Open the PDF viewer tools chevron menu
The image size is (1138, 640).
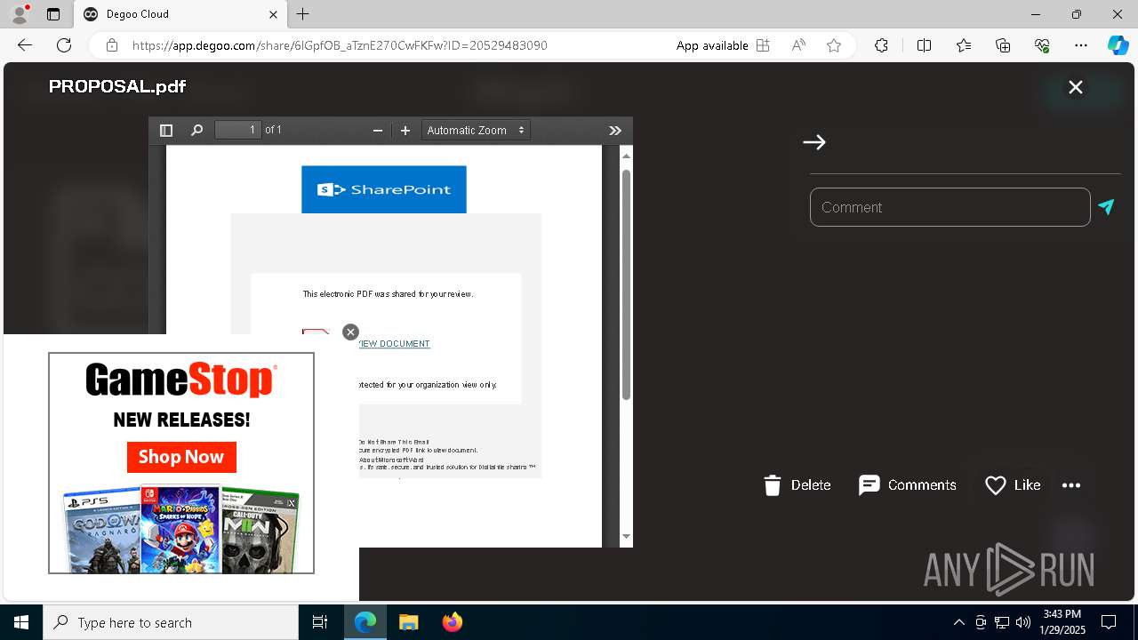pyautogui.click(x=615, y=131)
